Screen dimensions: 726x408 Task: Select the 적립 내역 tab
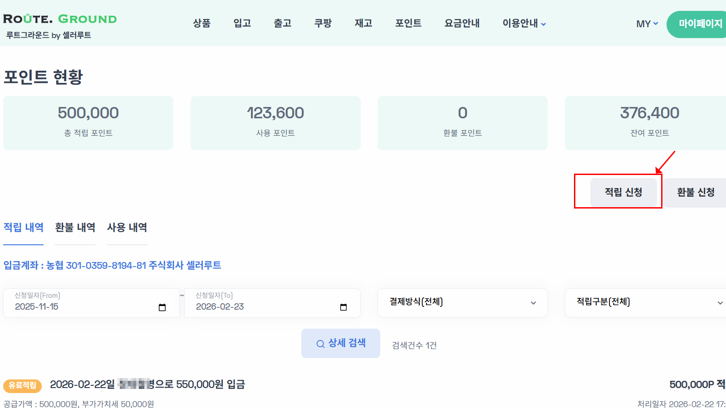[x=23, y=228]
